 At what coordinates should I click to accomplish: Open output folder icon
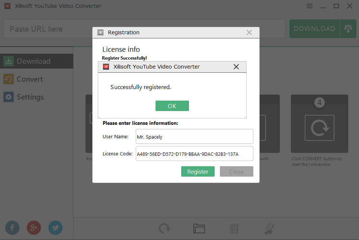(x=199, y=228)
